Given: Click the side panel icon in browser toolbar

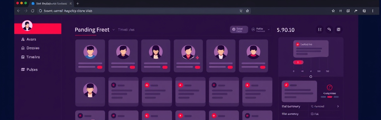Looking at the screenshot, I should [x=364, y=11].
